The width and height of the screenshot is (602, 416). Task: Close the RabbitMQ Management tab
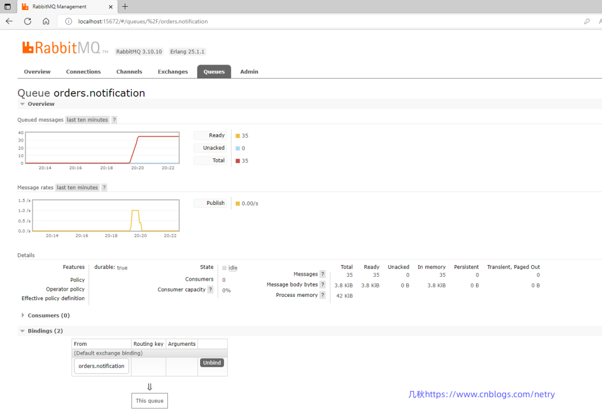tap(110, 7)
